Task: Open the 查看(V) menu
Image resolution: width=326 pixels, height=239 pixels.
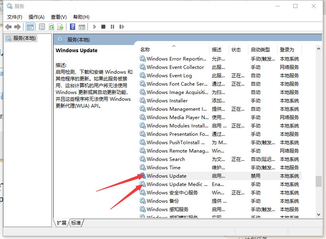Action: [59, 17]
